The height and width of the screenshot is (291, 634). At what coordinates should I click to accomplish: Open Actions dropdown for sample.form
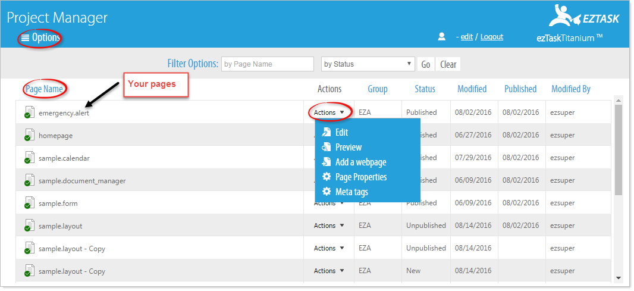329,203
